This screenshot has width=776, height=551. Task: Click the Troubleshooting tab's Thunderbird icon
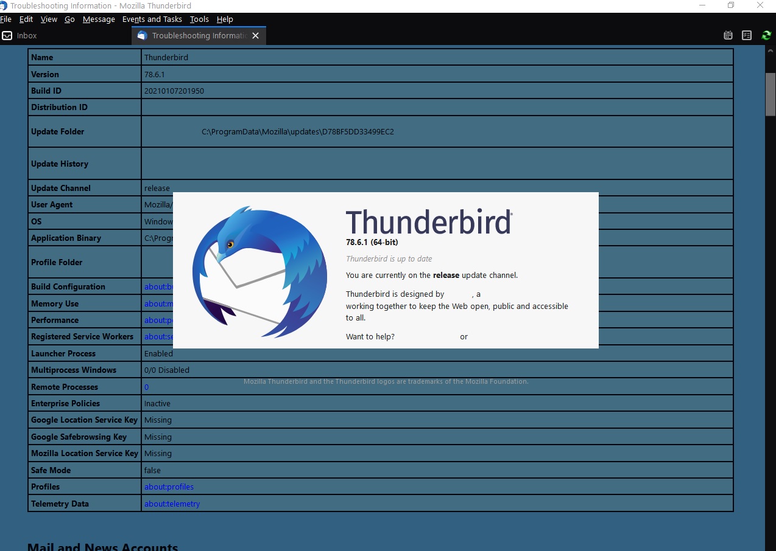click(142, 36)
